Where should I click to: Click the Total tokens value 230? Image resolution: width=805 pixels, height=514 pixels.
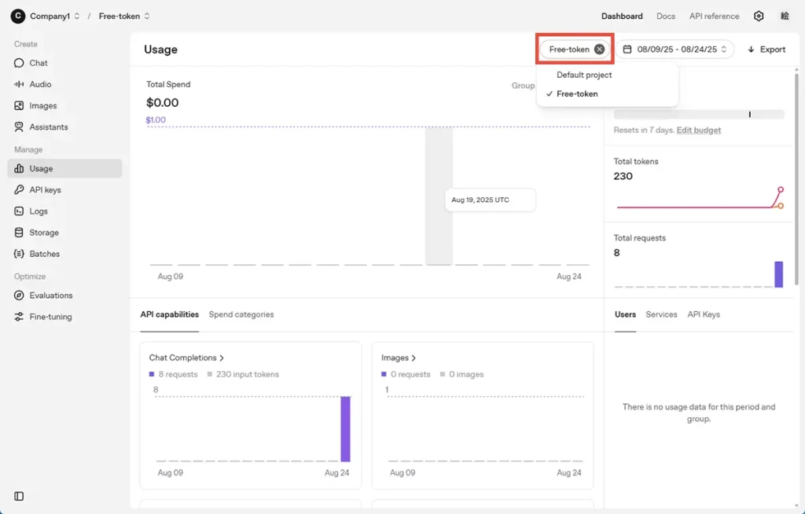point(623,176)
